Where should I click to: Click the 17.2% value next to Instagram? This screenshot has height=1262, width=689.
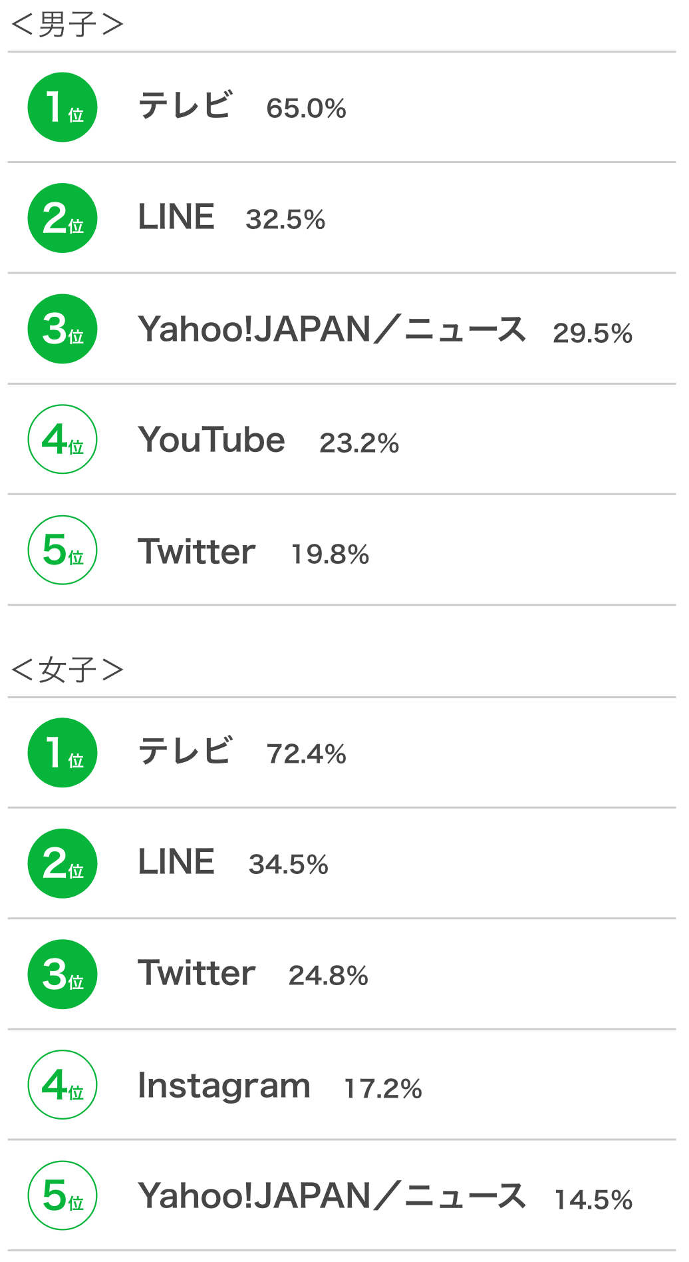click(383, 1089)
